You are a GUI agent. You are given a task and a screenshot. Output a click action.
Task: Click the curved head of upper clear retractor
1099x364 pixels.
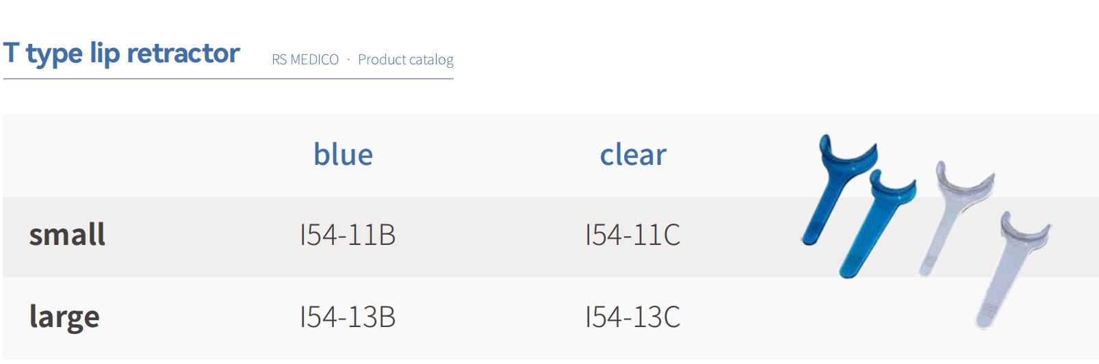pos(964,181)
